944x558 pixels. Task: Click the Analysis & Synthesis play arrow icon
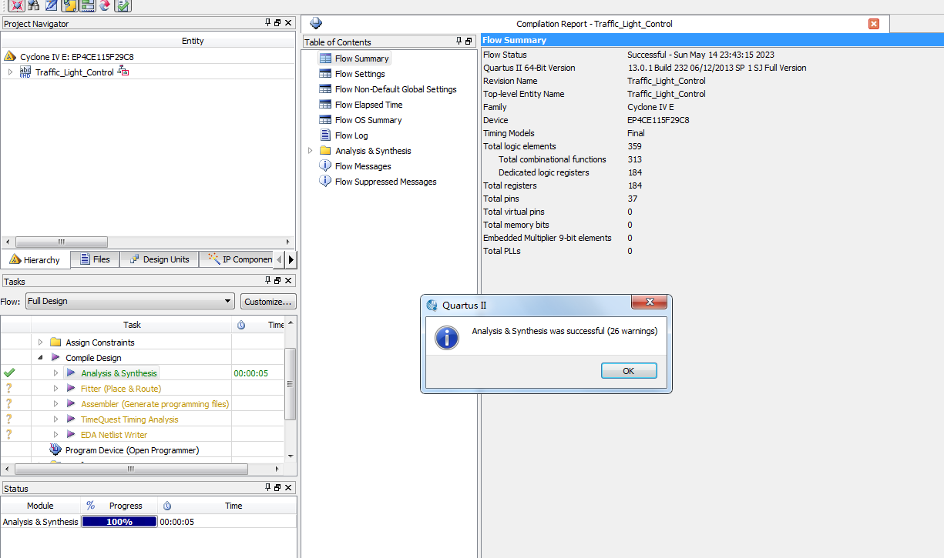tap(72, 373)
